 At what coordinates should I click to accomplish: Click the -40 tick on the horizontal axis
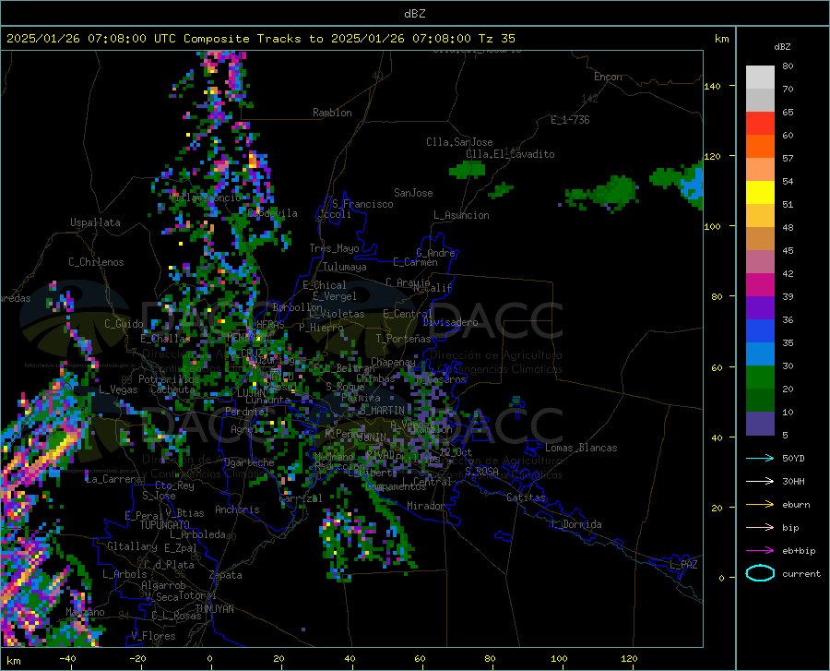point(67,658)
